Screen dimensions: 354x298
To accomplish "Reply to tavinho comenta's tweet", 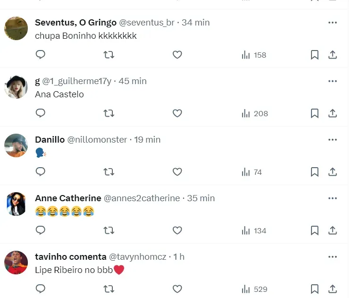I will click(x=41, y=289).
